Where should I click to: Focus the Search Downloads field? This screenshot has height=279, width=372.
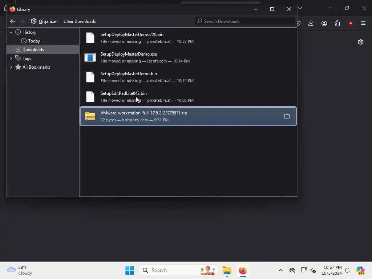tap(245, 21)
